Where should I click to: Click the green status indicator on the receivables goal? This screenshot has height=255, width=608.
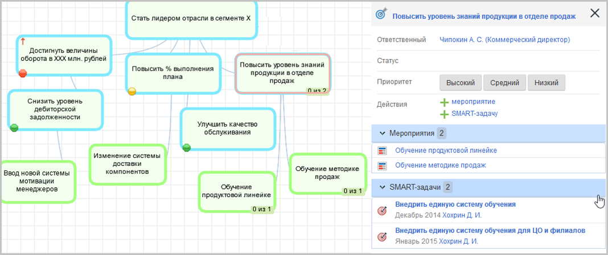pyautogui.click(x=14, y=128)
